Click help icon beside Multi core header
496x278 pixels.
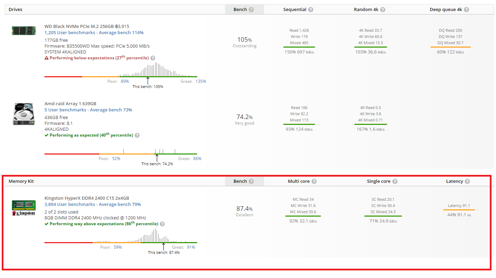(314, 181)
